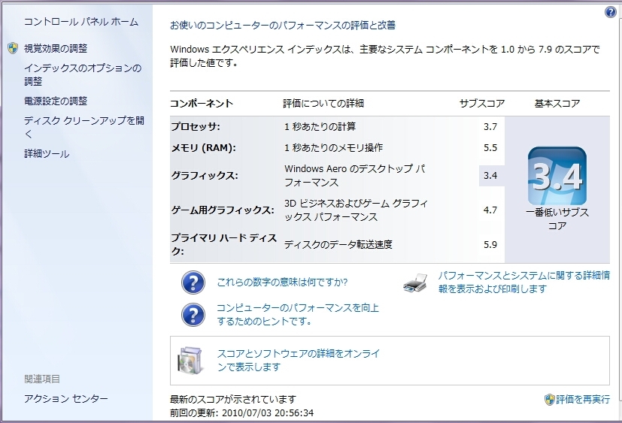The width and height of the screenshot is (622, 423).
Task: Open 視覚効果の調整 link
Action: (x=56, y=48)
